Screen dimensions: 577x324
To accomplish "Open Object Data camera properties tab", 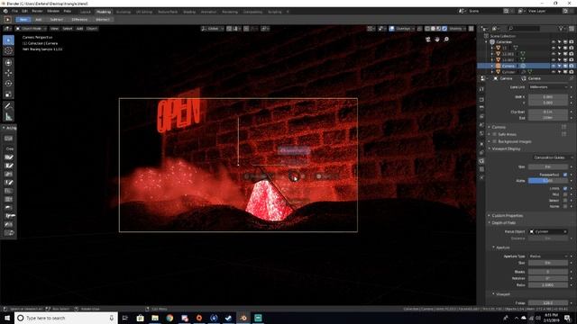I will pyautogui.click(x=481, y=161).
